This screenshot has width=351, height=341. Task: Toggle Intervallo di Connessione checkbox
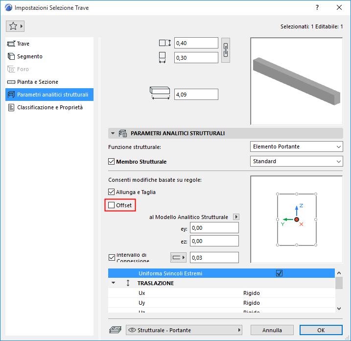point(111,257)
